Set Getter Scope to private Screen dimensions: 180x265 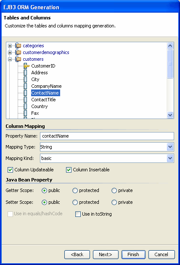(114, 191)
